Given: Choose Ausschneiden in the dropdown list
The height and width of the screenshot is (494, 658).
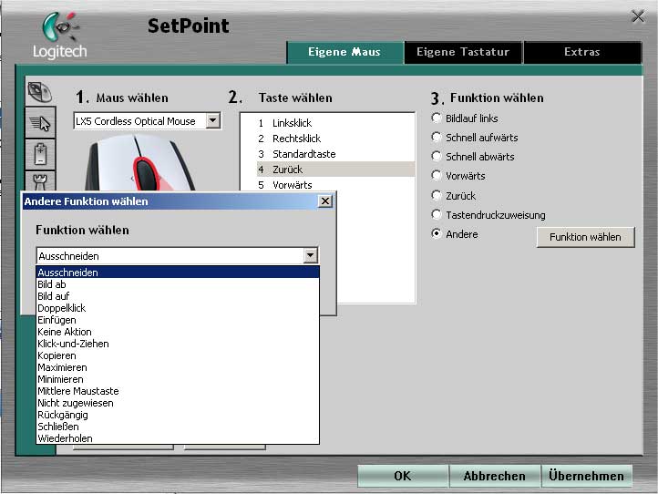Looking at the screenshot, I should [178, 272].
